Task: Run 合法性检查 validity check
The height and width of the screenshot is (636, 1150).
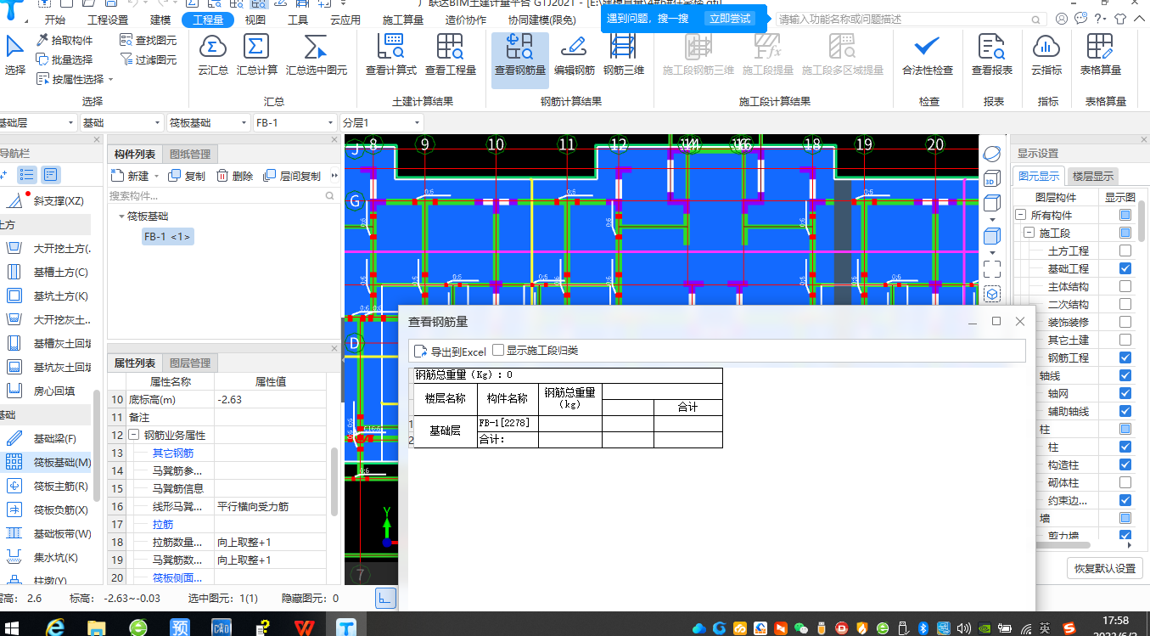Action: 928,55
